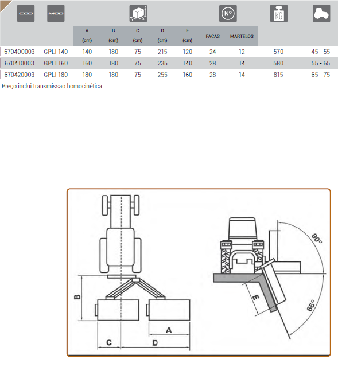Select the GPLI 160 model name
Image resolution: width=338 pixels, height=367 pixels.
pos(56,63)
